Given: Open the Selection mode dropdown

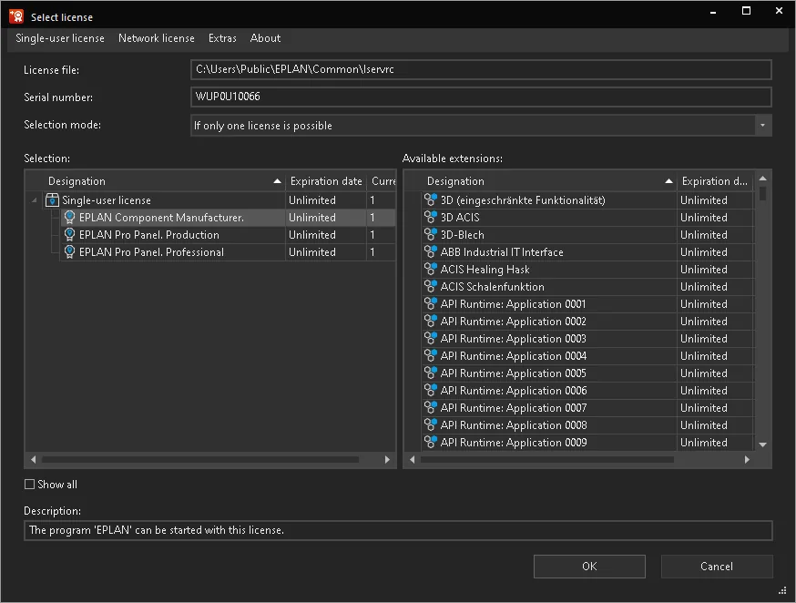Looking at the screenshot, I should click(762, 126).
